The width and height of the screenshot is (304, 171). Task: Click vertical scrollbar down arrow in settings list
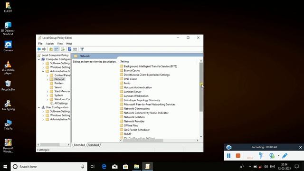[201, 137]
